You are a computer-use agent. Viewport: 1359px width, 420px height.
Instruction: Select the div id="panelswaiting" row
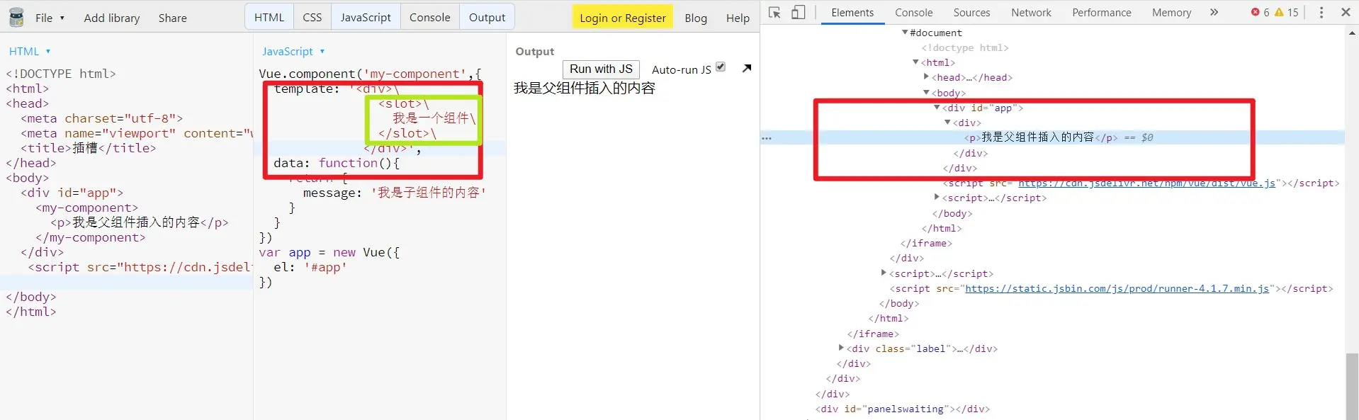click(903, 409)
